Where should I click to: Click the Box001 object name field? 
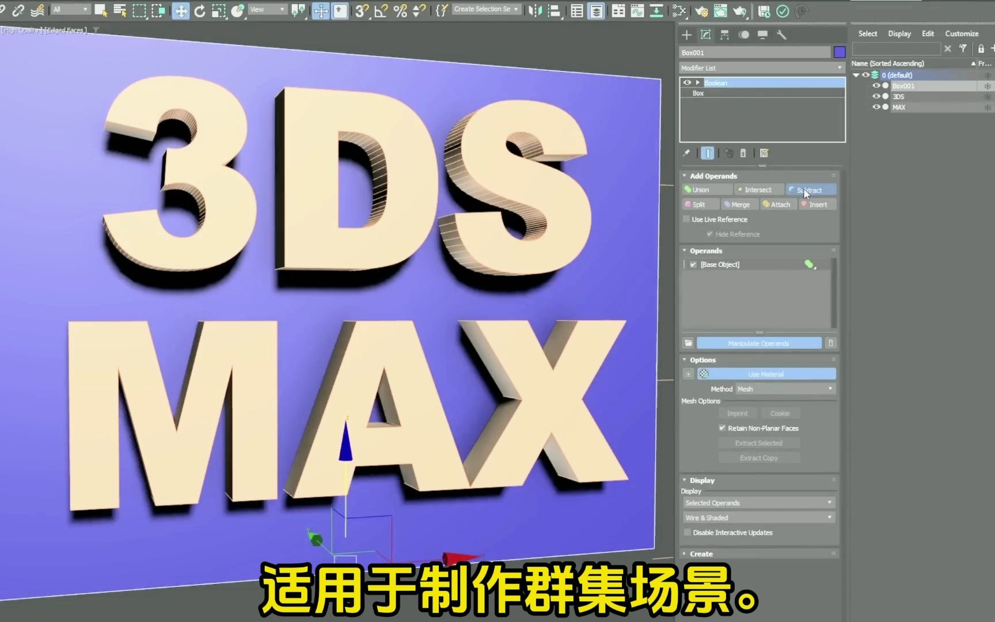tap(755, 52)
